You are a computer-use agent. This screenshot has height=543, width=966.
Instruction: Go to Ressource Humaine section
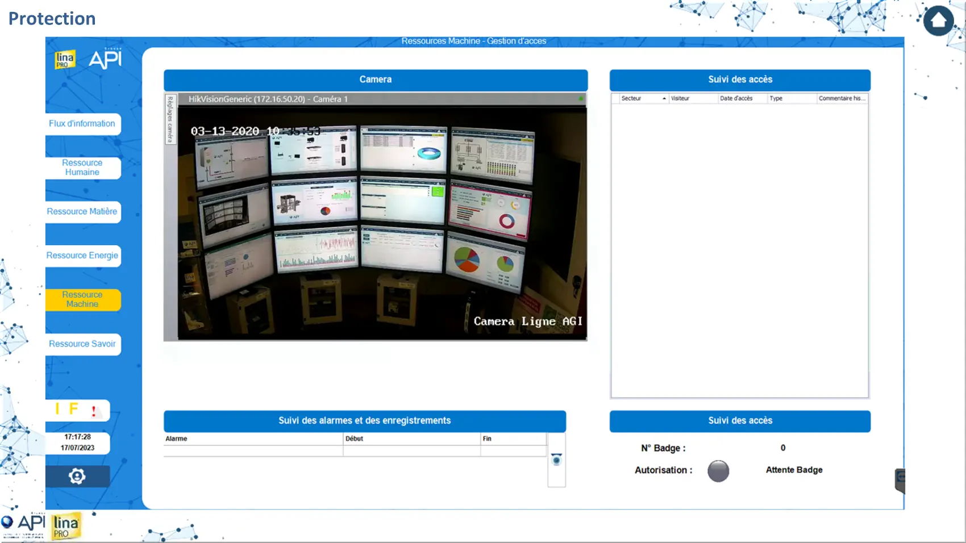tap(82, 168)
